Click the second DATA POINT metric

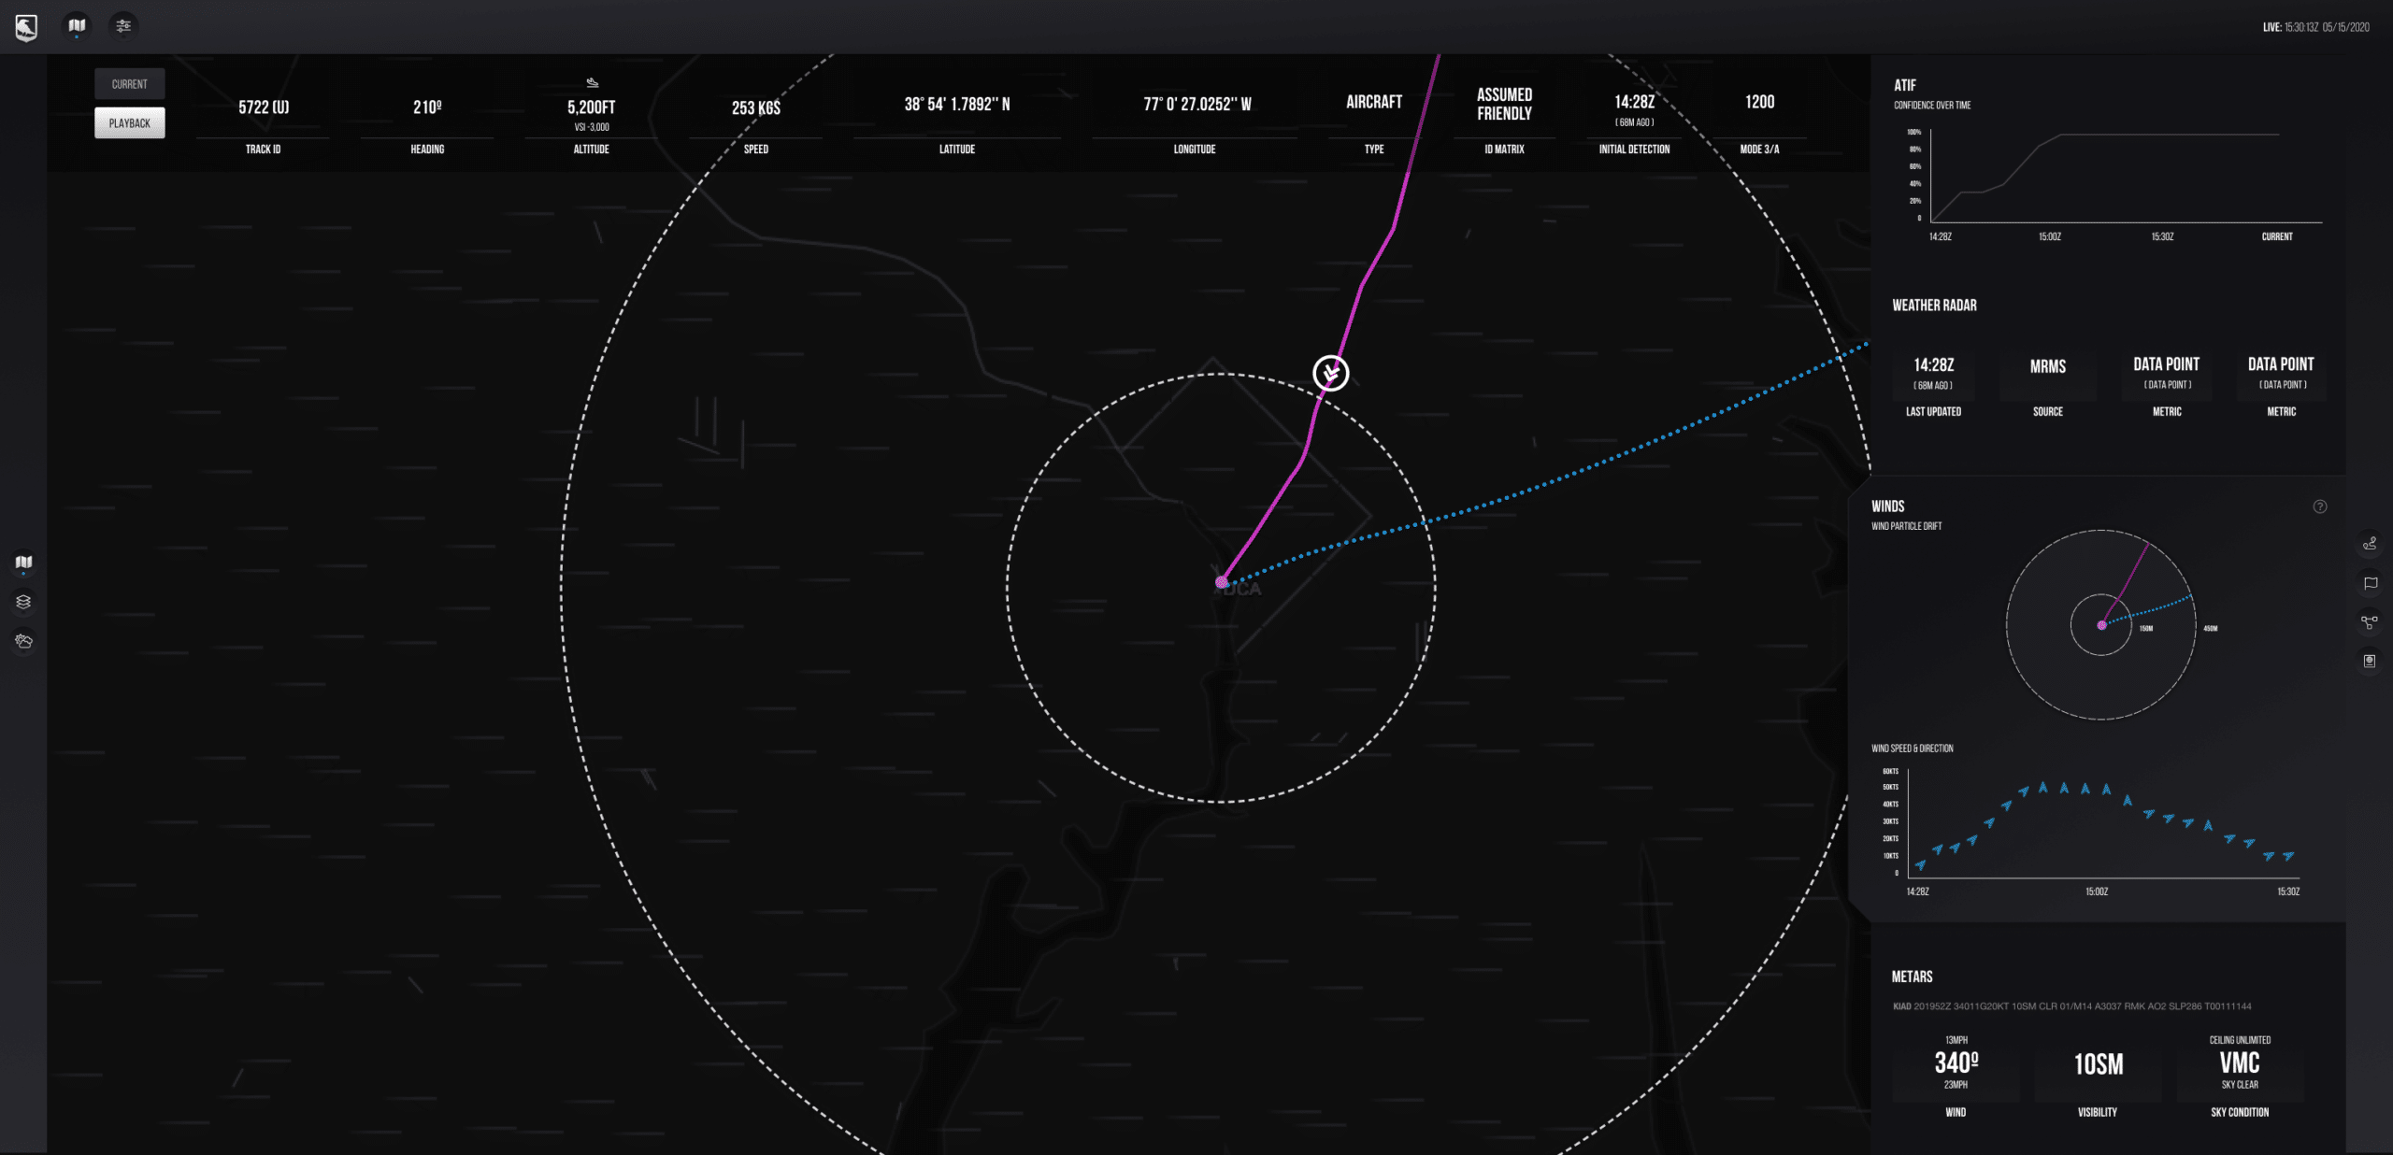[2282, 364]
